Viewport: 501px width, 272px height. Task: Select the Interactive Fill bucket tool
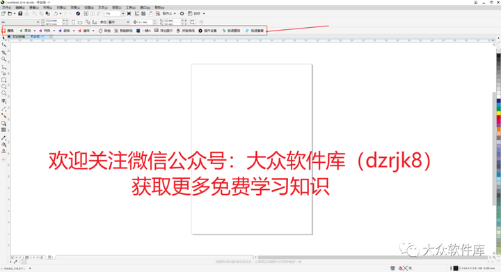(4, 145)
